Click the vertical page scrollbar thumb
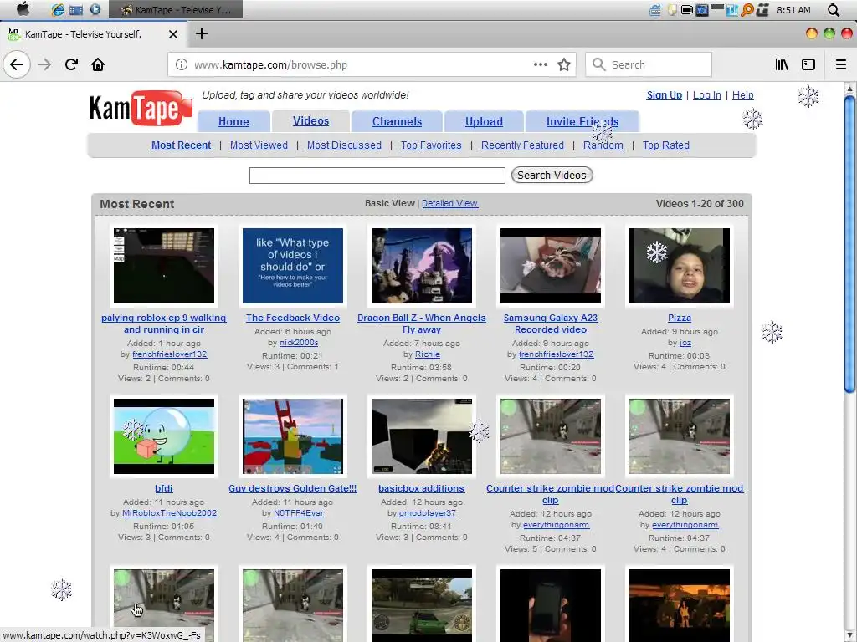Screen dimensions: 857x642 [x=849, y=243]
